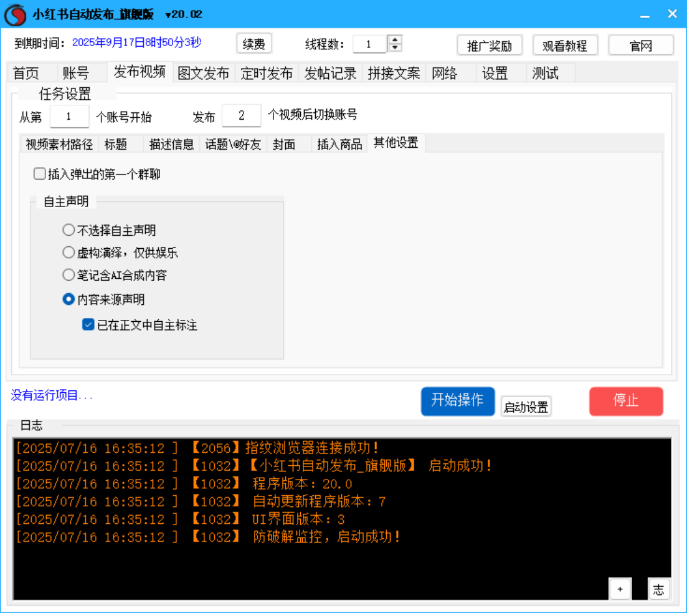Close the 小红书自动发布 window
687x613 pixels.
tap(672, 14)
